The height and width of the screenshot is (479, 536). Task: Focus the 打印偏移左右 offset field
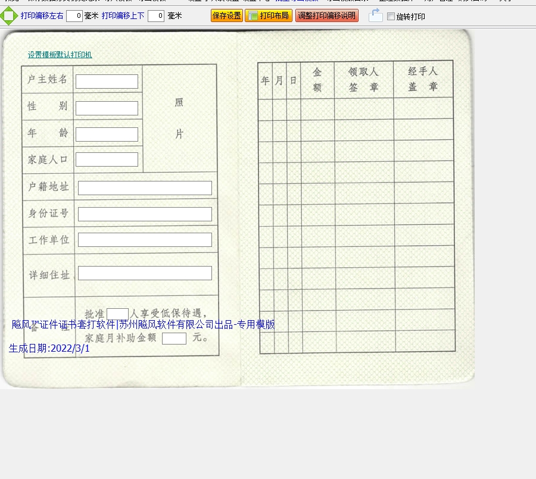pyautogui.click(x=74, y=16)
